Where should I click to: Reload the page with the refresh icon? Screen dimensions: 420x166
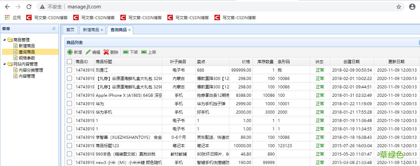click(29, 7)
